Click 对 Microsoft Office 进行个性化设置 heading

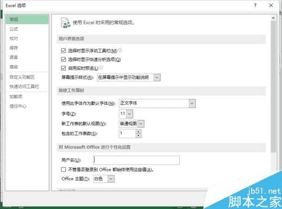click(x=95, y=147)
